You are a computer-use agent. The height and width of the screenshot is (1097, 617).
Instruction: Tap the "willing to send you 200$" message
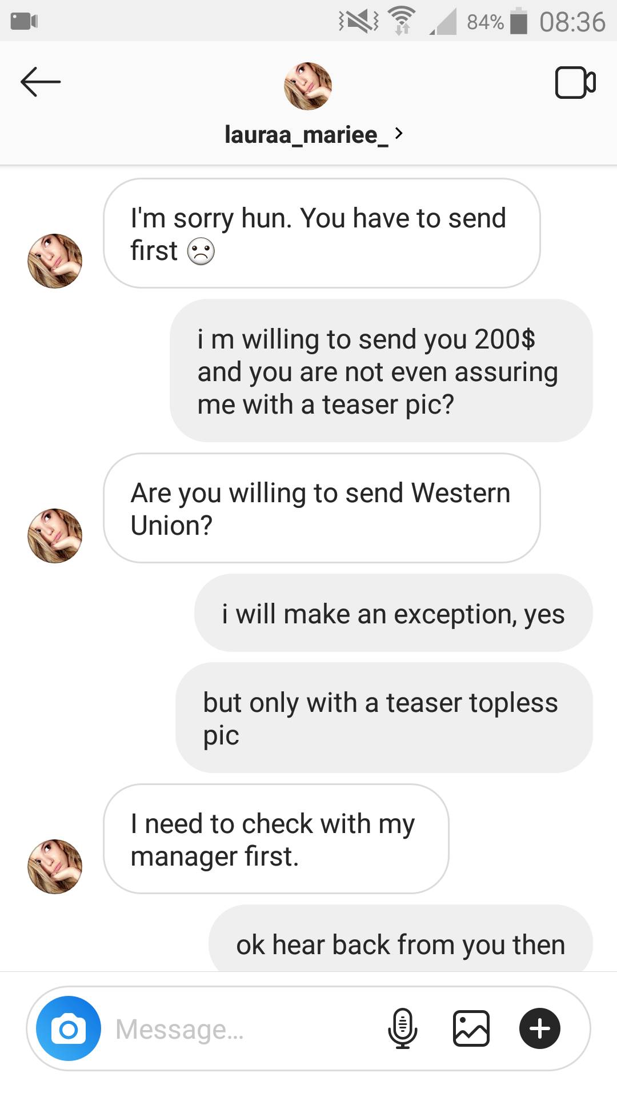[x=380, y=371]
